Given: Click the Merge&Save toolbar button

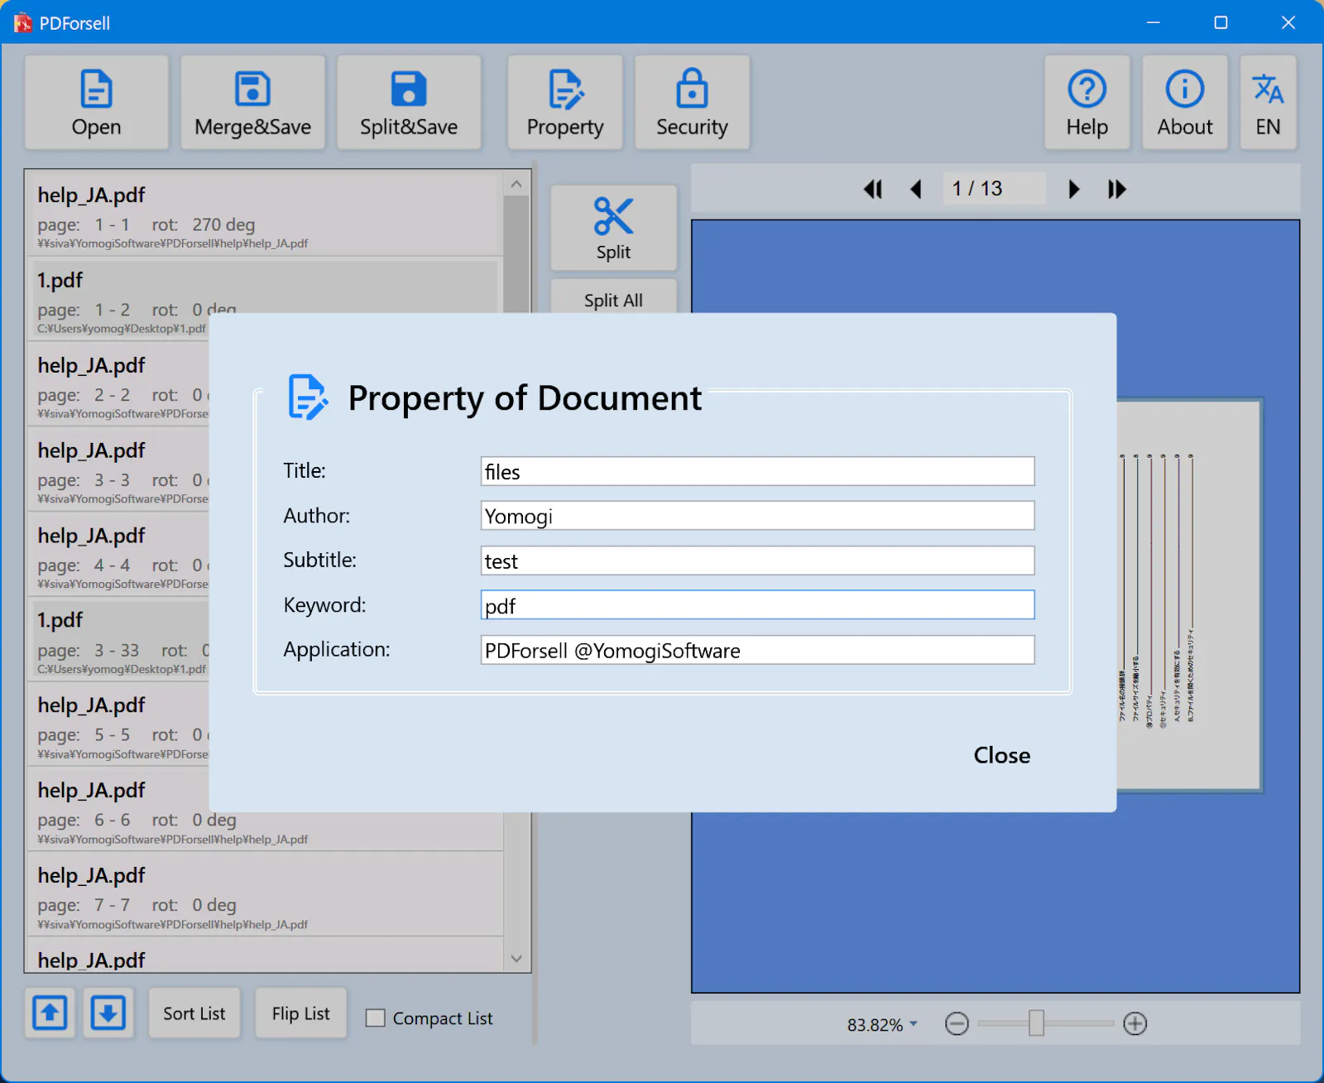Looking at the screenshot, I should [x=252, y=103].
